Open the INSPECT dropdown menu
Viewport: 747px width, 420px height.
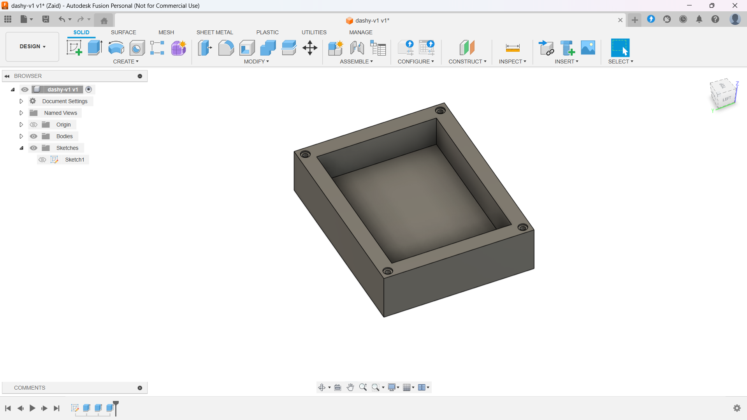point(513,62)
